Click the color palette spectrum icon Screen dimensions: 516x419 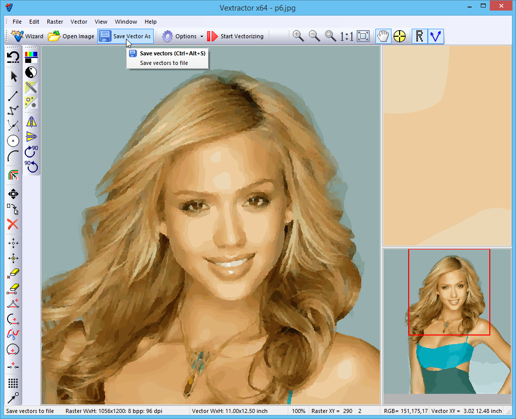31,56
